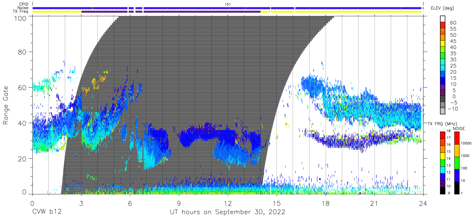
Task: Select the green 13–14 MHz frequency swatch
Action: coord(442,162)
